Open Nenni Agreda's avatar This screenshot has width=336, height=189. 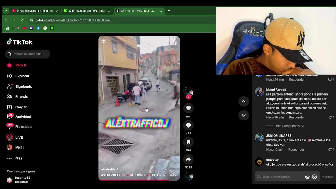(x=259, y=92)
